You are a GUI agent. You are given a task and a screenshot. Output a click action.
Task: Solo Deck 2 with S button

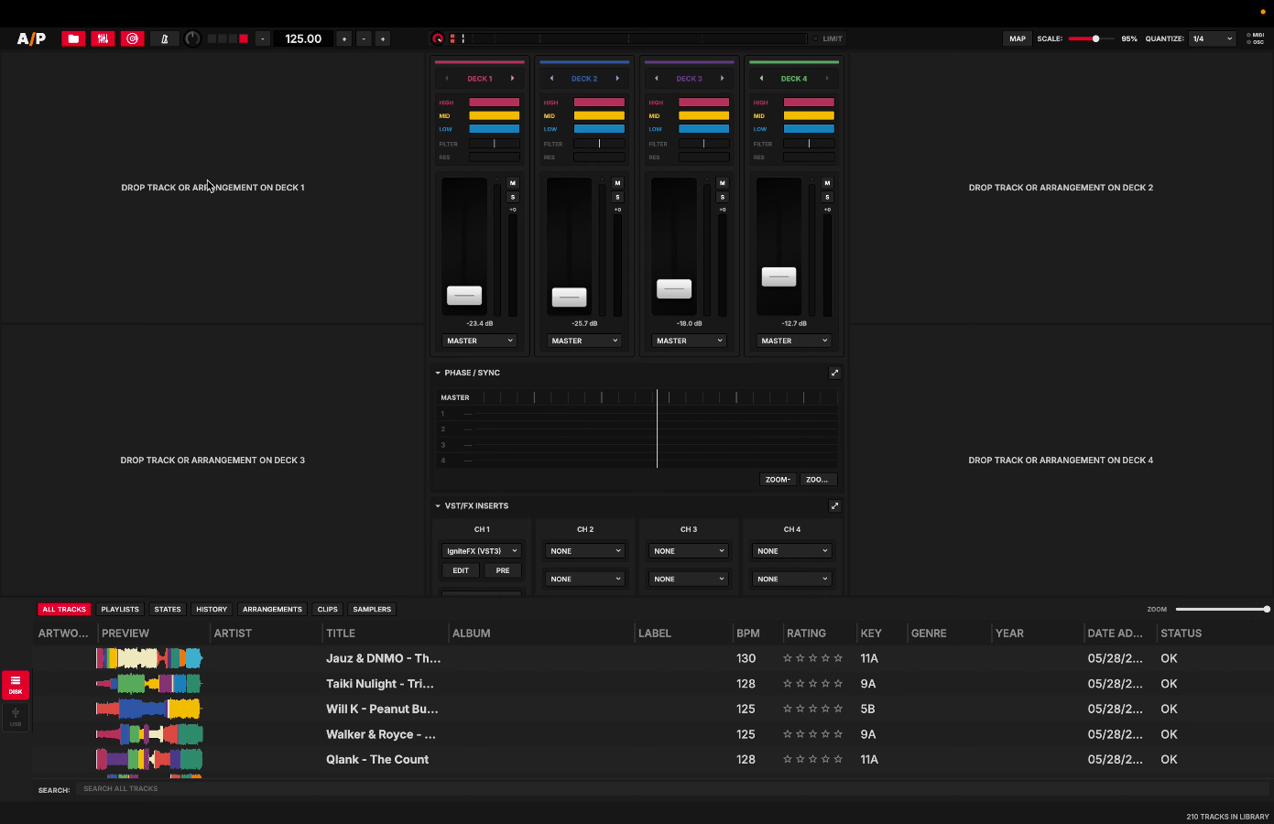(x=617, y=197)
